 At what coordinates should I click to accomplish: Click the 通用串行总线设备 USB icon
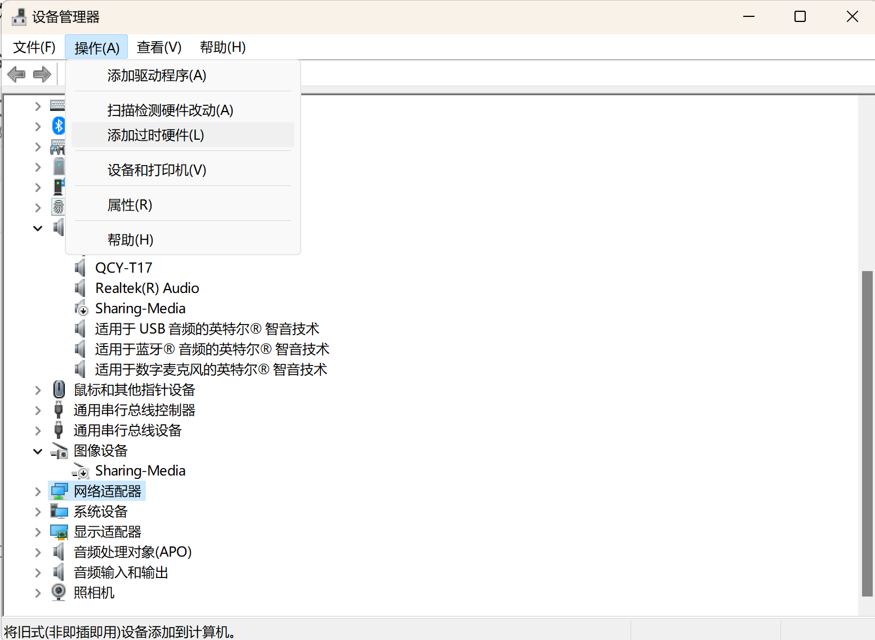(59, 430)
